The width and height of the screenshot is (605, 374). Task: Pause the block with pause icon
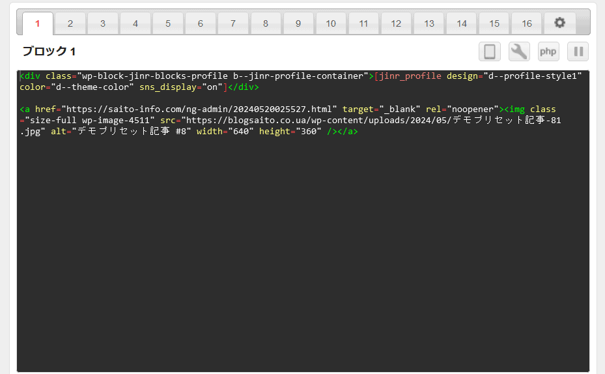(578, 51)
